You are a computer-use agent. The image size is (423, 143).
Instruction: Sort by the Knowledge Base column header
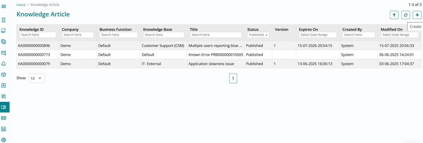158,29
